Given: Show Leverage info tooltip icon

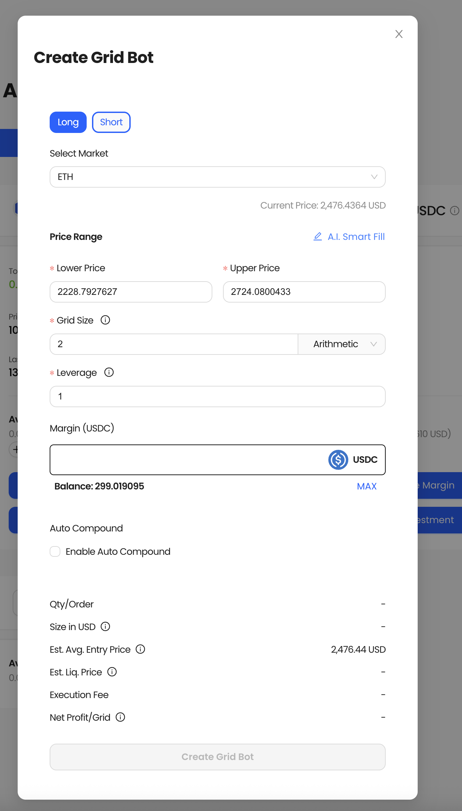Looking at the screenshot, I should [109, 373].
